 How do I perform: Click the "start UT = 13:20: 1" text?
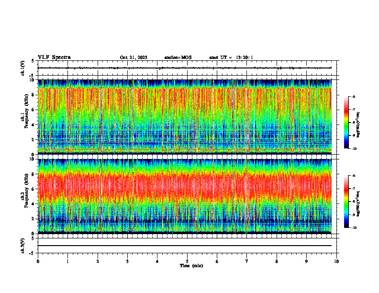click(x=231, y=57)
